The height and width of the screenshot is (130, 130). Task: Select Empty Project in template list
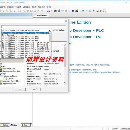25,35
